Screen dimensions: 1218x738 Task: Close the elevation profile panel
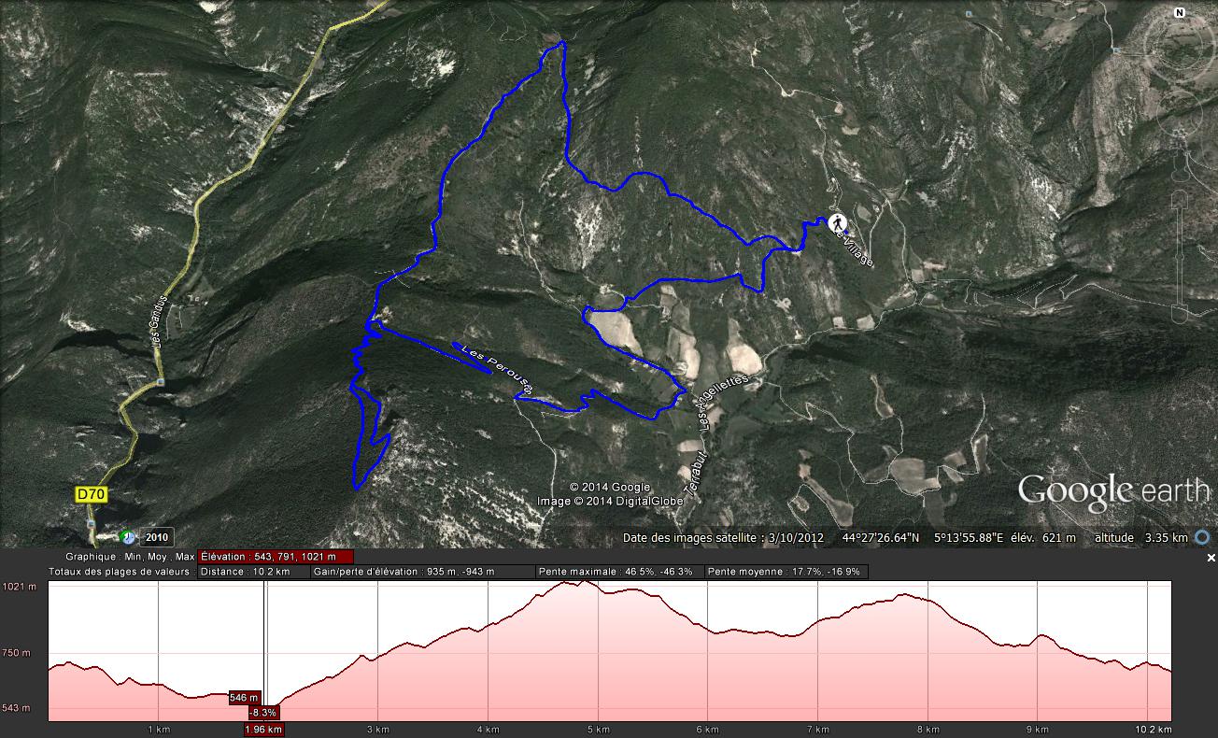pos(1211,558)
